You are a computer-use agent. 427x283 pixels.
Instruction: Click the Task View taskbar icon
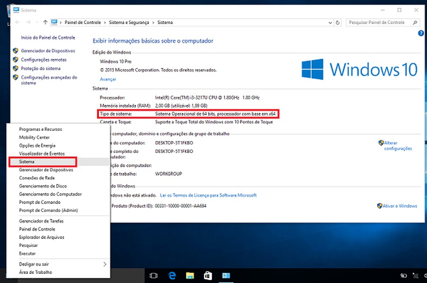(153, 275)
